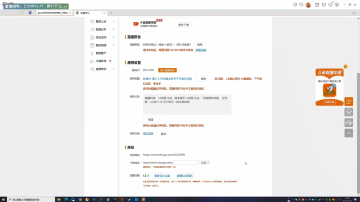Viewport: 360px width, 202px height.
Task: Click 前往下载 for the live companion
Action: [184, 25]
